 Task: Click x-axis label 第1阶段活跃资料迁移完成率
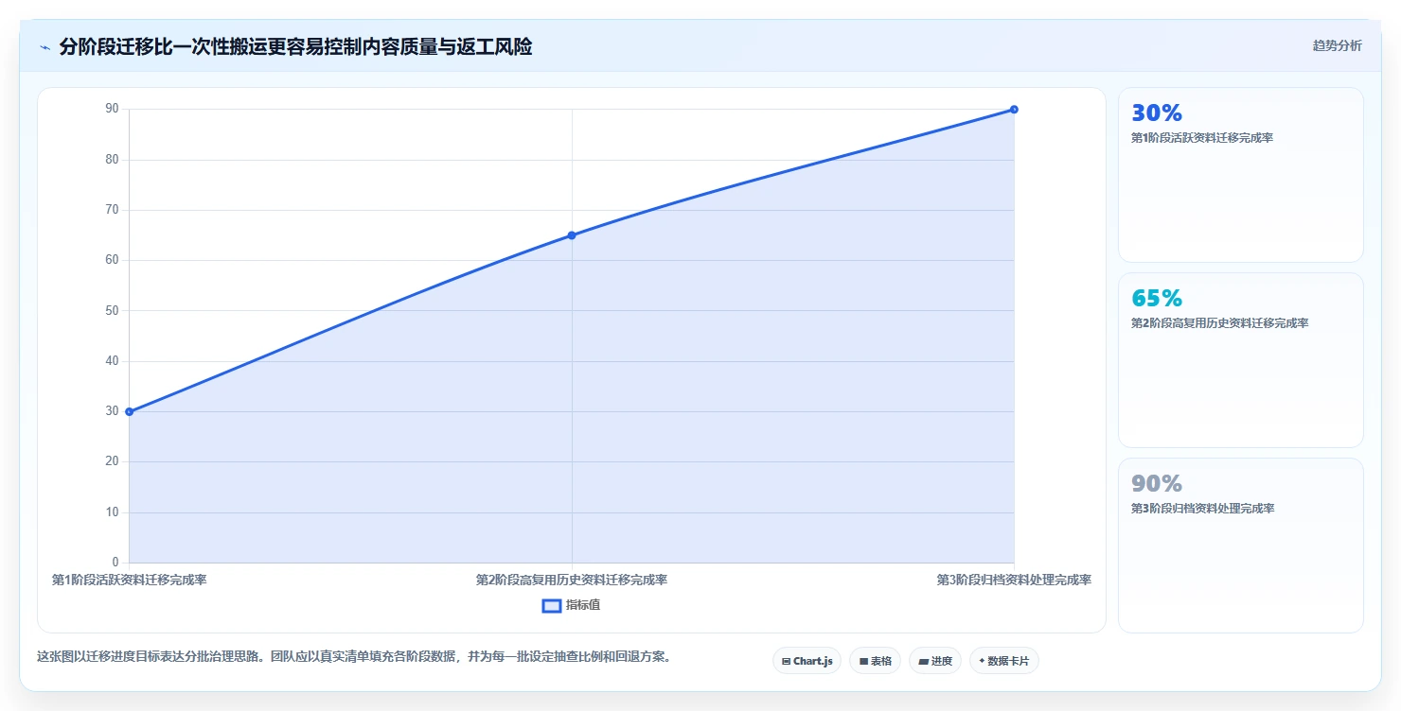[x=129, y=580]
